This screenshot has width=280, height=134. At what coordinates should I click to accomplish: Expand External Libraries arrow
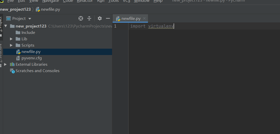tap(5, 64)
